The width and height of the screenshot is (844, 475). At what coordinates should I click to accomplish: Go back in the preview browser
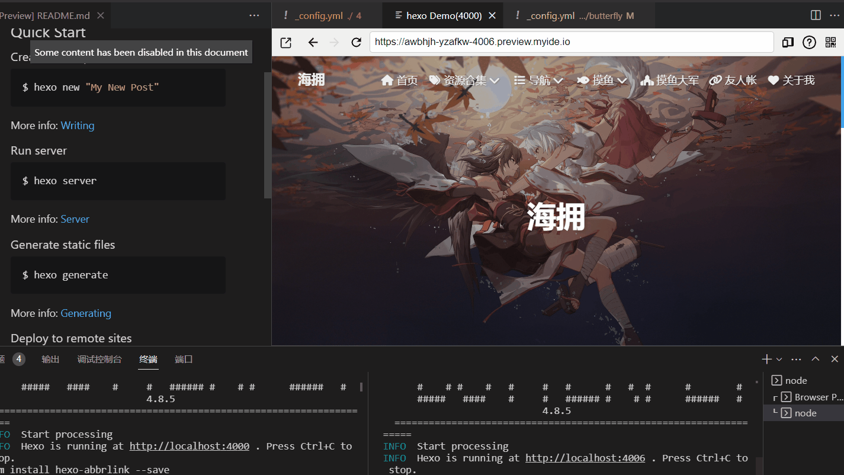pyautogui.click(x=313, y=43)
